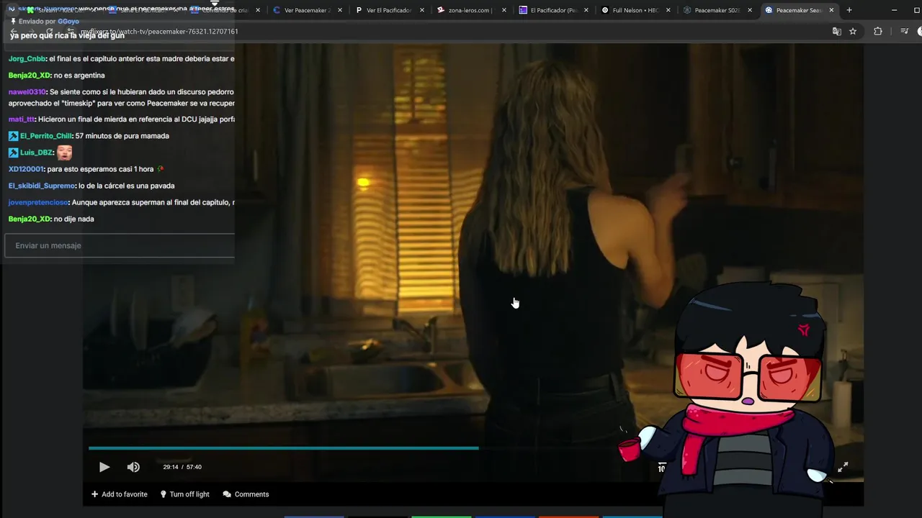922x518 pixels.
Task: Click the face emote in Luis_DBZ's message
Action: (x=64, y=153)
